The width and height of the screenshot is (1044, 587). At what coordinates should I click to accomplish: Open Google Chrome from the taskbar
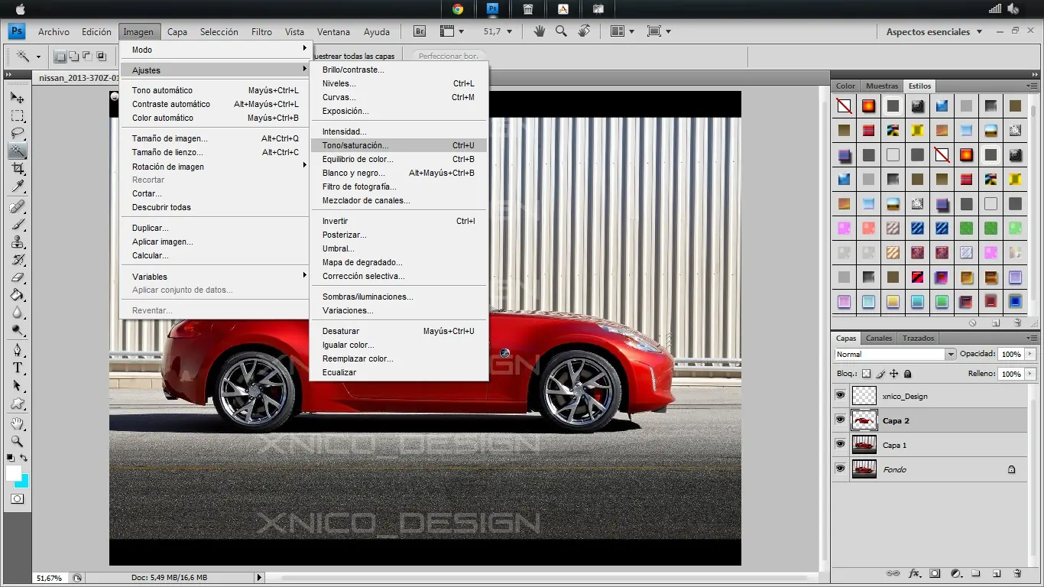click(x=458, y=9)
